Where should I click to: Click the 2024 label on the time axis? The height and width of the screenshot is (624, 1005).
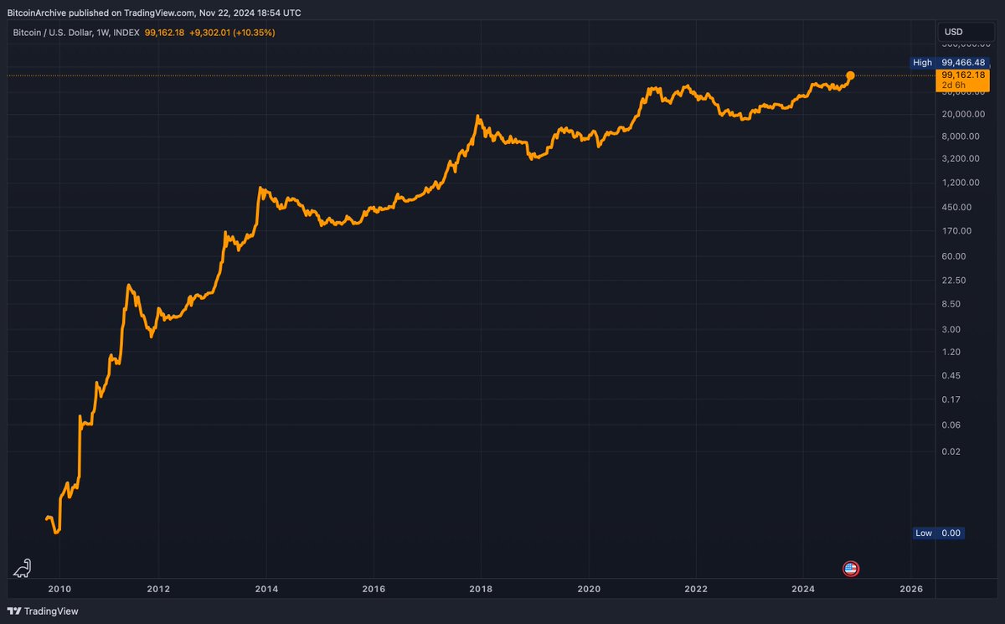[802, 590]
